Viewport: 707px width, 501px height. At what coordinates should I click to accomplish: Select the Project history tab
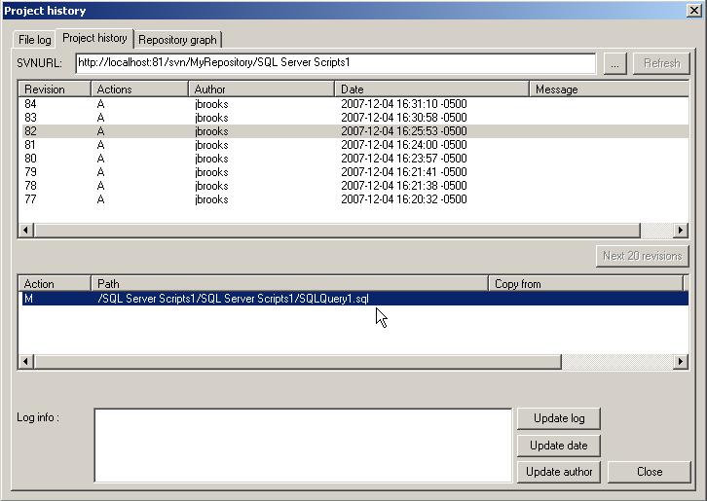[x=94, y=39]
